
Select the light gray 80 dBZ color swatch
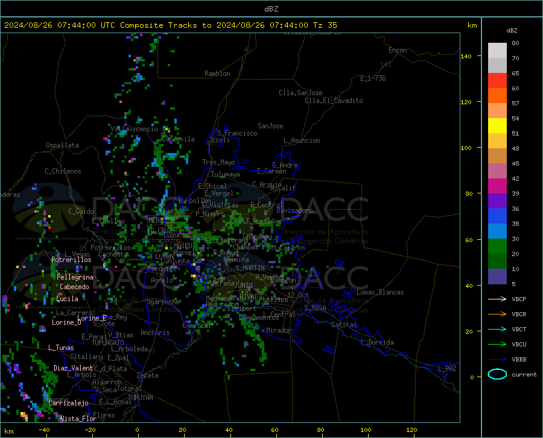pyautogui.click(x=497, y=51)
